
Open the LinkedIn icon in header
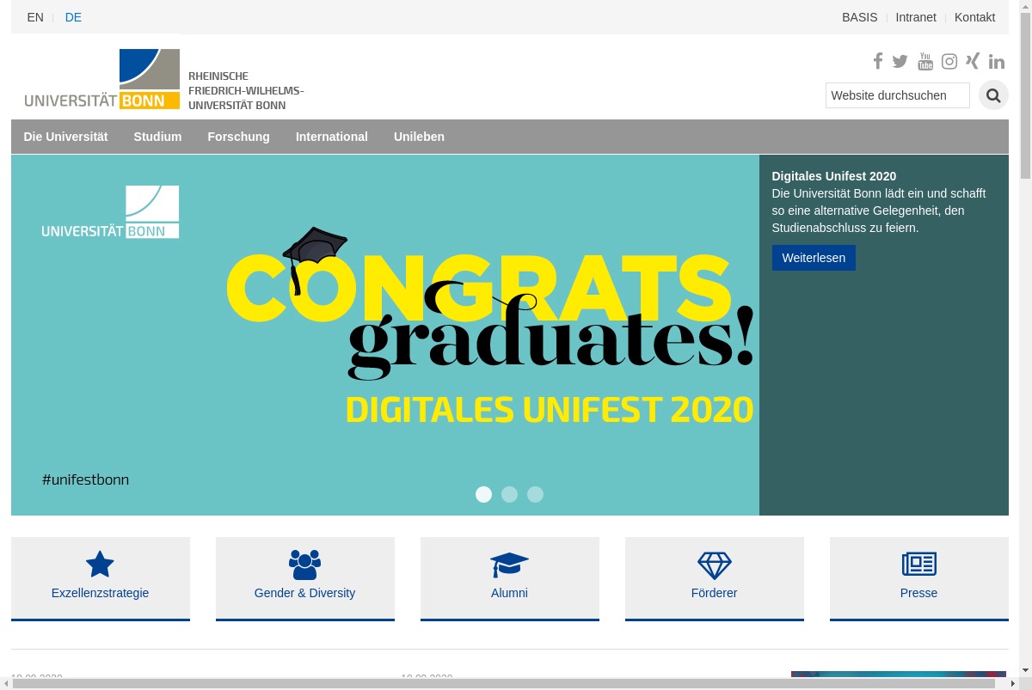[997, 61]
